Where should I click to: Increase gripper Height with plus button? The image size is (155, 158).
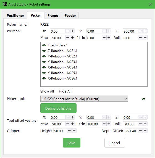[x=74, y=131]
